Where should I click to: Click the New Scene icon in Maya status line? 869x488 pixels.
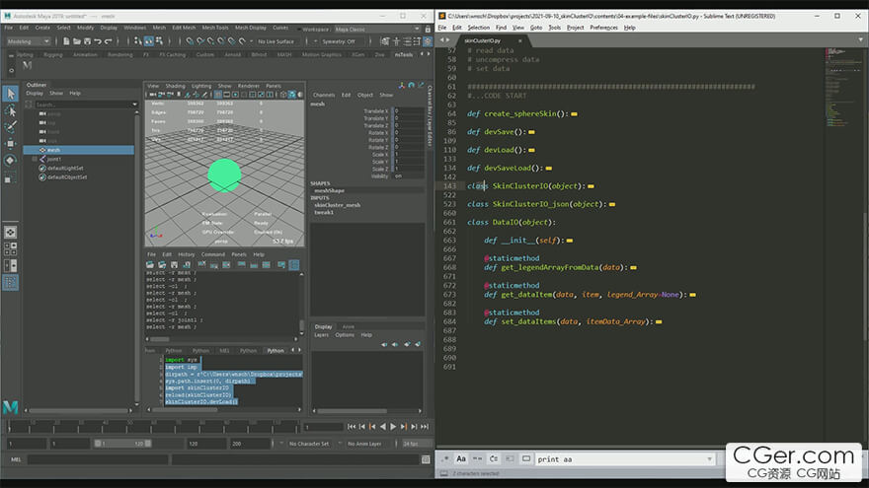[x=66, y=41]
